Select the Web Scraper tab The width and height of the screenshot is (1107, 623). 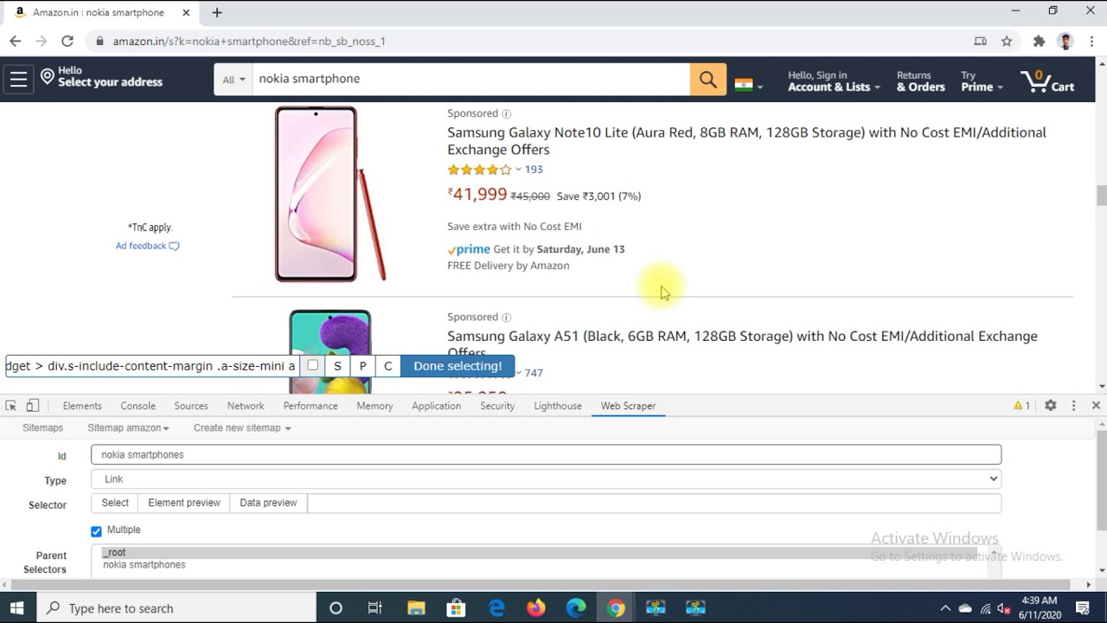tap(628, 406)
